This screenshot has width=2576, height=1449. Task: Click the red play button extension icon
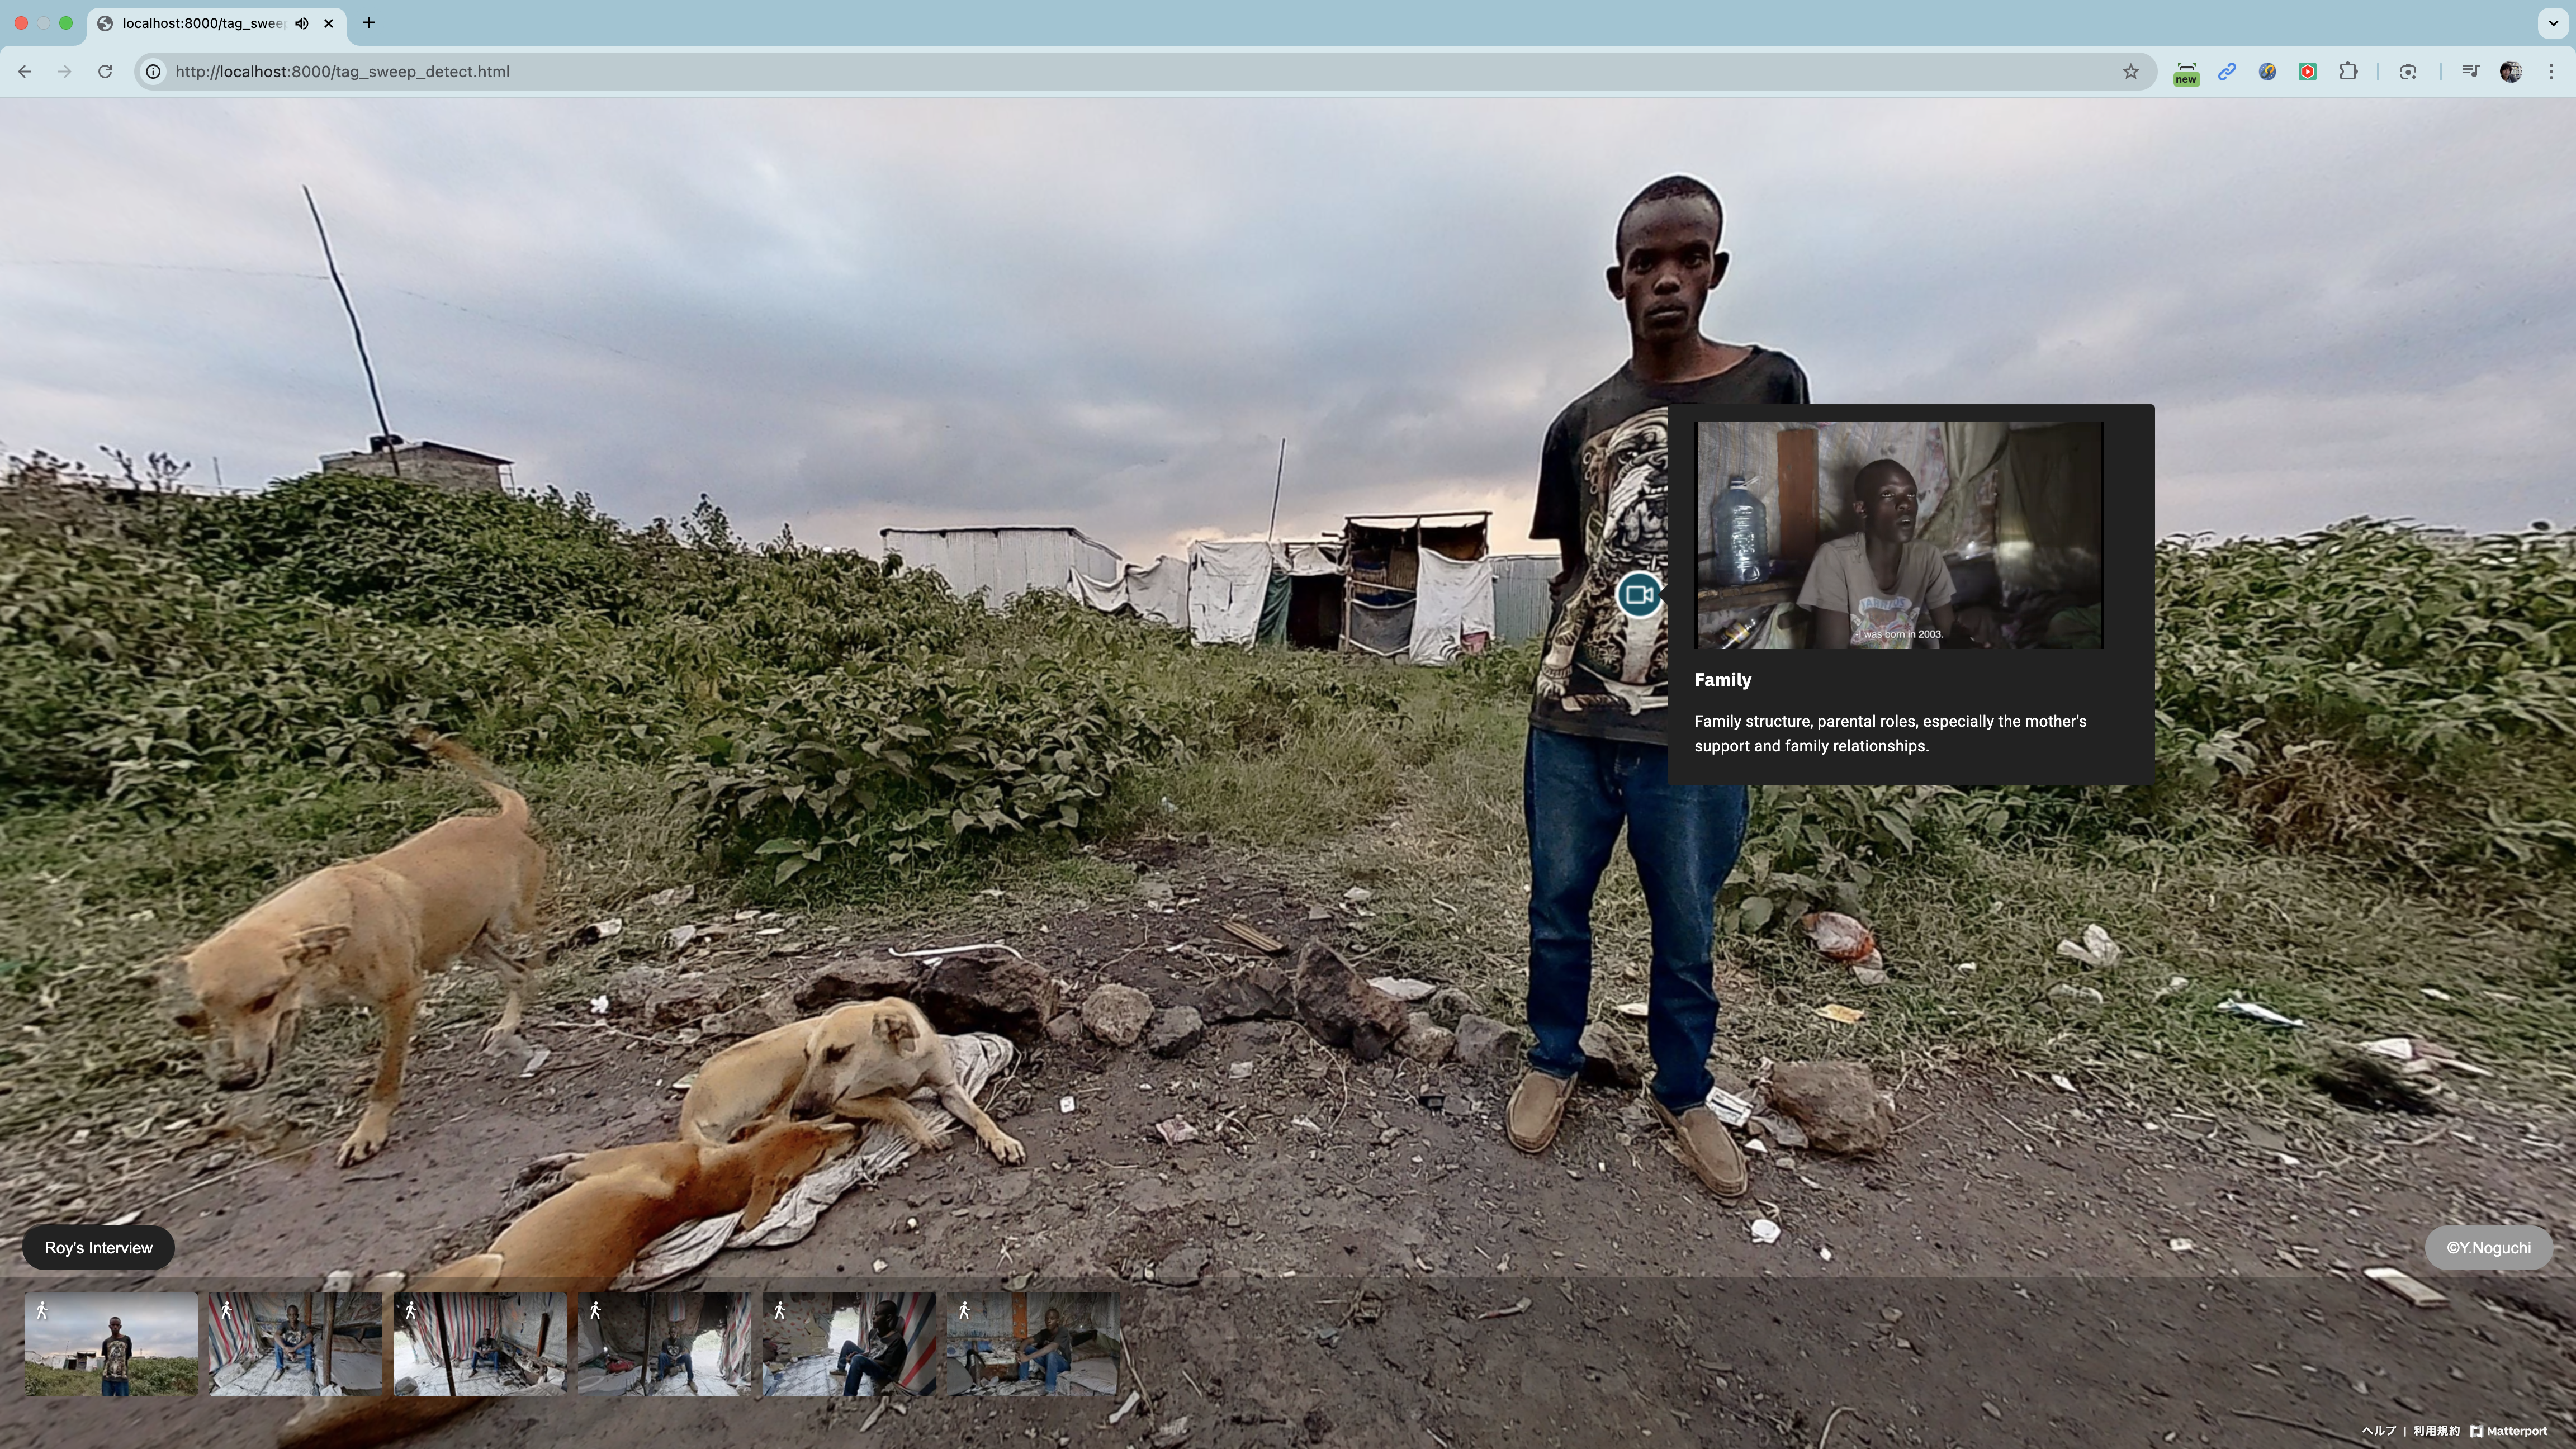point(2307,71)
